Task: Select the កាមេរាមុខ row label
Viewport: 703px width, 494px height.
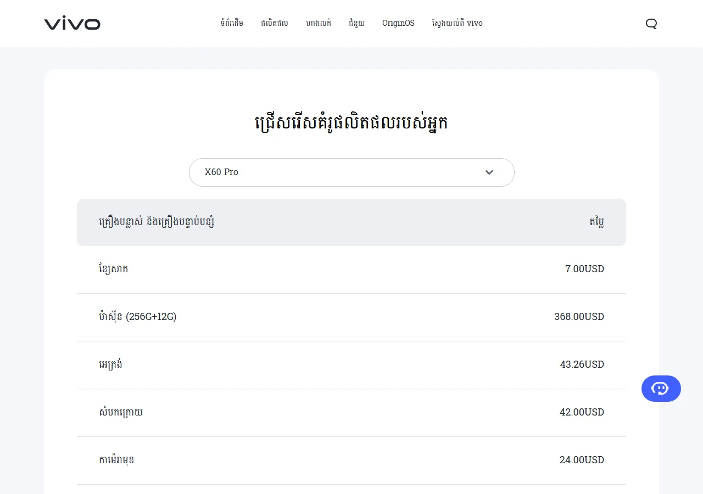Action: pos(116,460)
